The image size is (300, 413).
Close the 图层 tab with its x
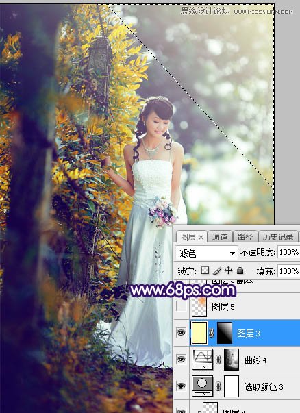click(201, 238)
